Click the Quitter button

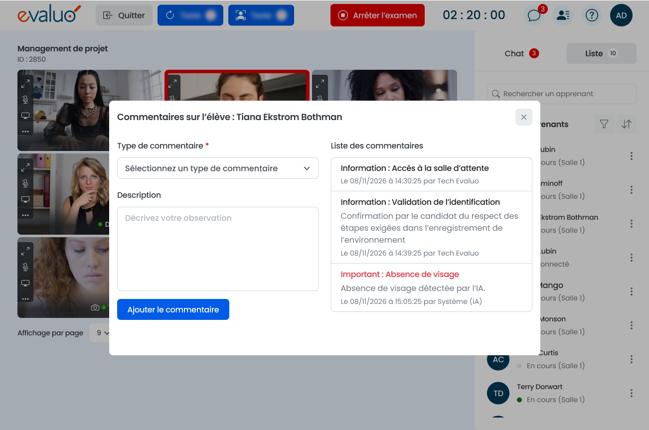(124, 15)
